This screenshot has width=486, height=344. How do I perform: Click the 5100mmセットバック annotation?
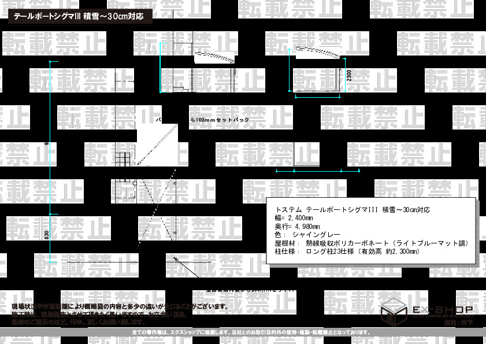(220, 120)
